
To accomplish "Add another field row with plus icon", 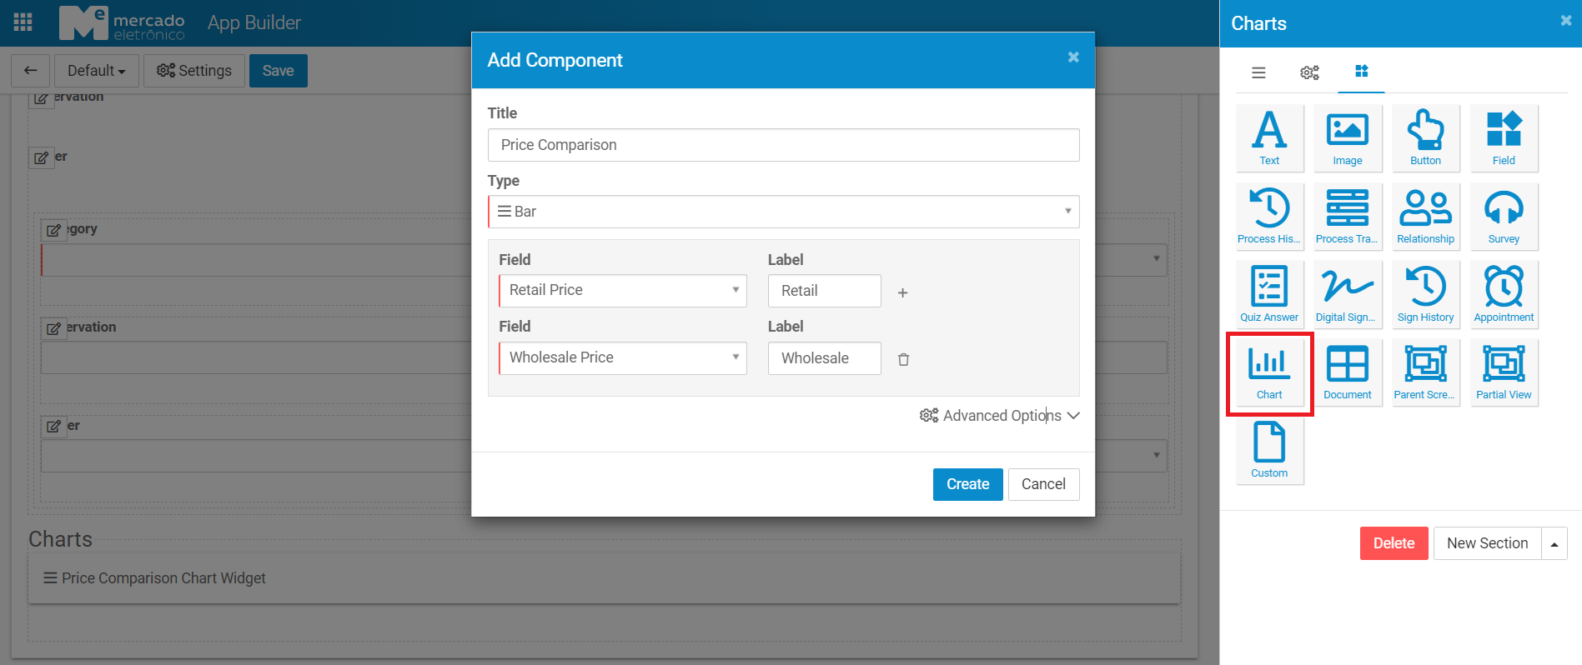I will (902, 292).
